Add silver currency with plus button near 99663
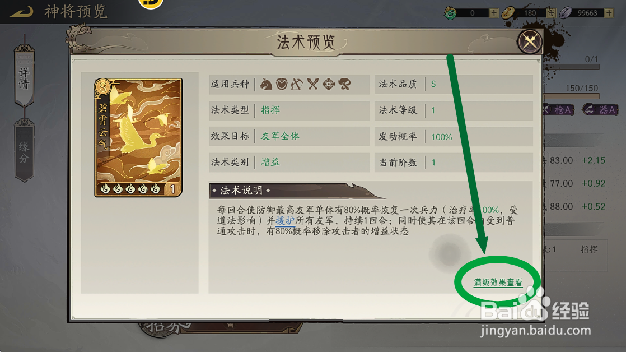626x352 pixels. point(609,13)
